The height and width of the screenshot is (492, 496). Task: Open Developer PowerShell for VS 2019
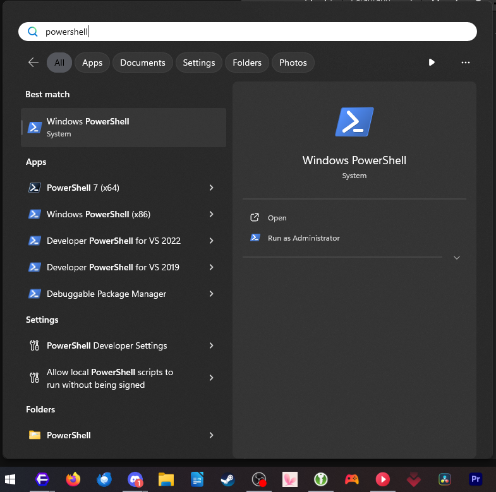(x=123, y=268)
